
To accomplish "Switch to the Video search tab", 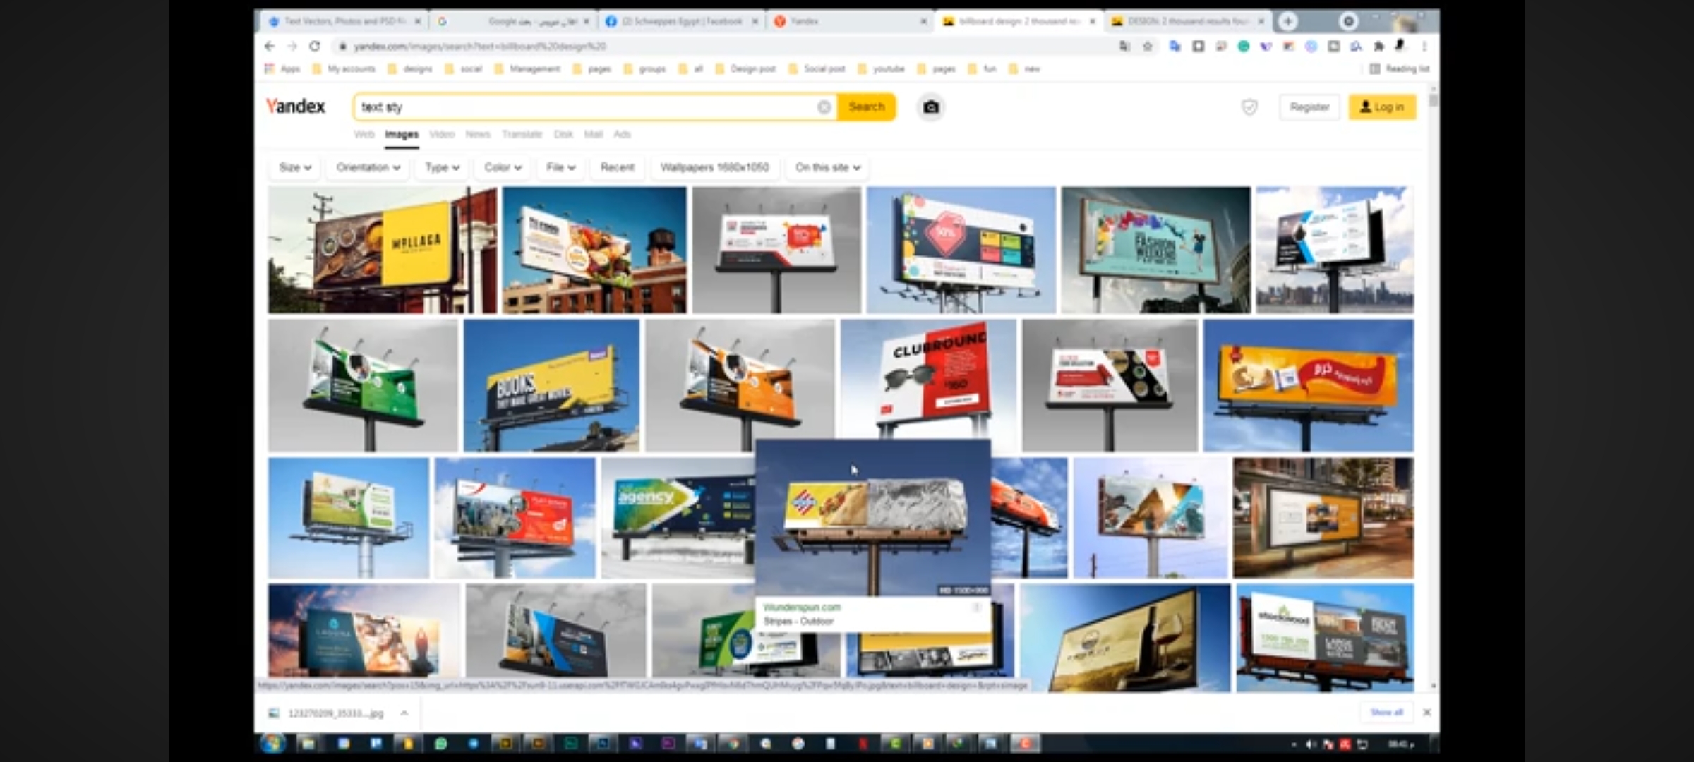I will click(442, 134).
